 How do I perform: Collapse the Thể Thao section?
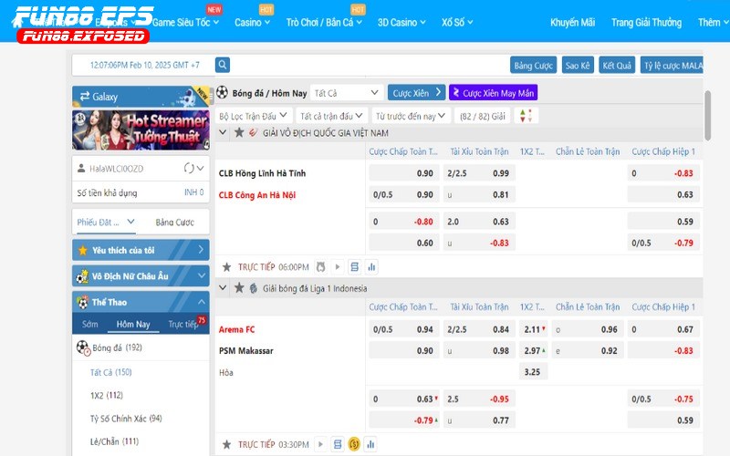201,302
